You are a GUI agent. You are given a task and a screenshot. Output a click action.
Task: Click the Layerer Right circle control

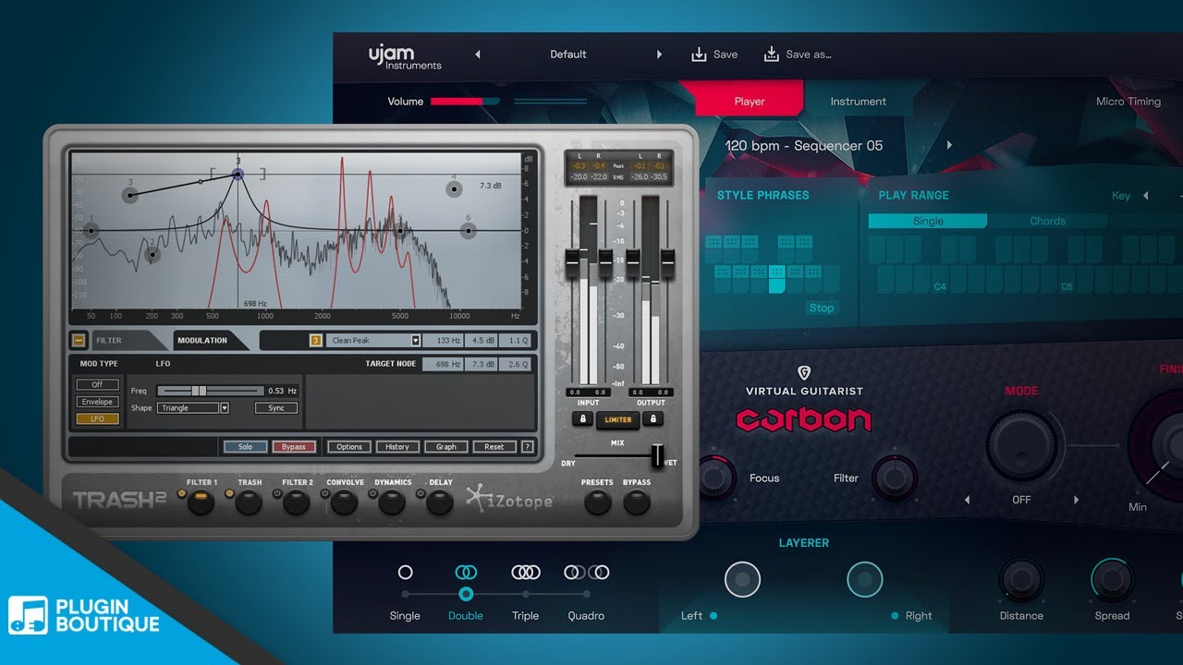[865, 579]
